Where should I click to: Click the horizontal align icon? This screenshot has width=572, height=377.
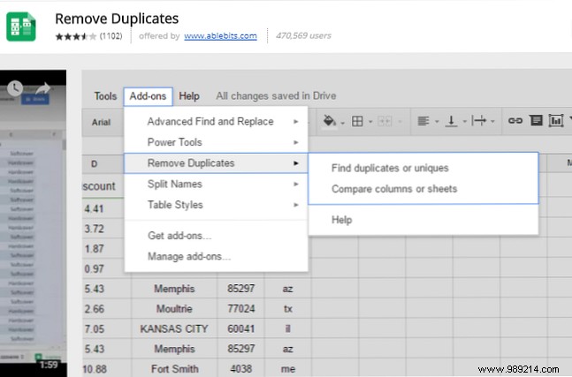[423, 121]
